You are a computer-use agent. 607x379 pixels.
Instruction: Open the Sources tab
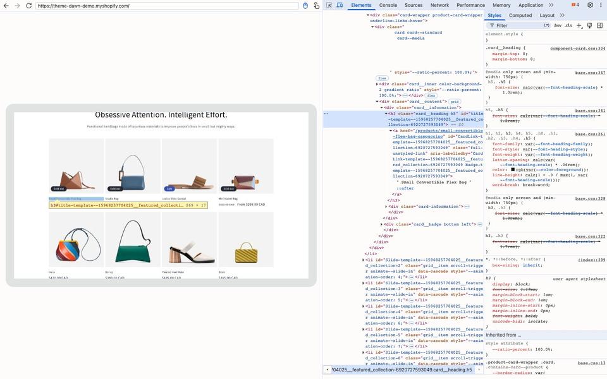point(414,5)
